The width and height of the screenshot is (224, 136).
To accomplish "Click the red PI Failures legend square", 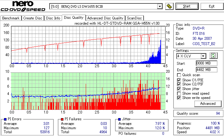I will tap(62, 119).
